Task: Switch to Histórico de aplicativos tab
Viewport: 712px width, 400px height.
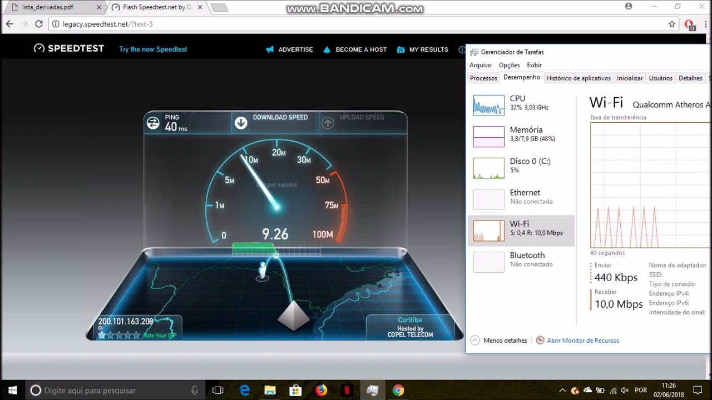Action: click(x=578, y=78)
